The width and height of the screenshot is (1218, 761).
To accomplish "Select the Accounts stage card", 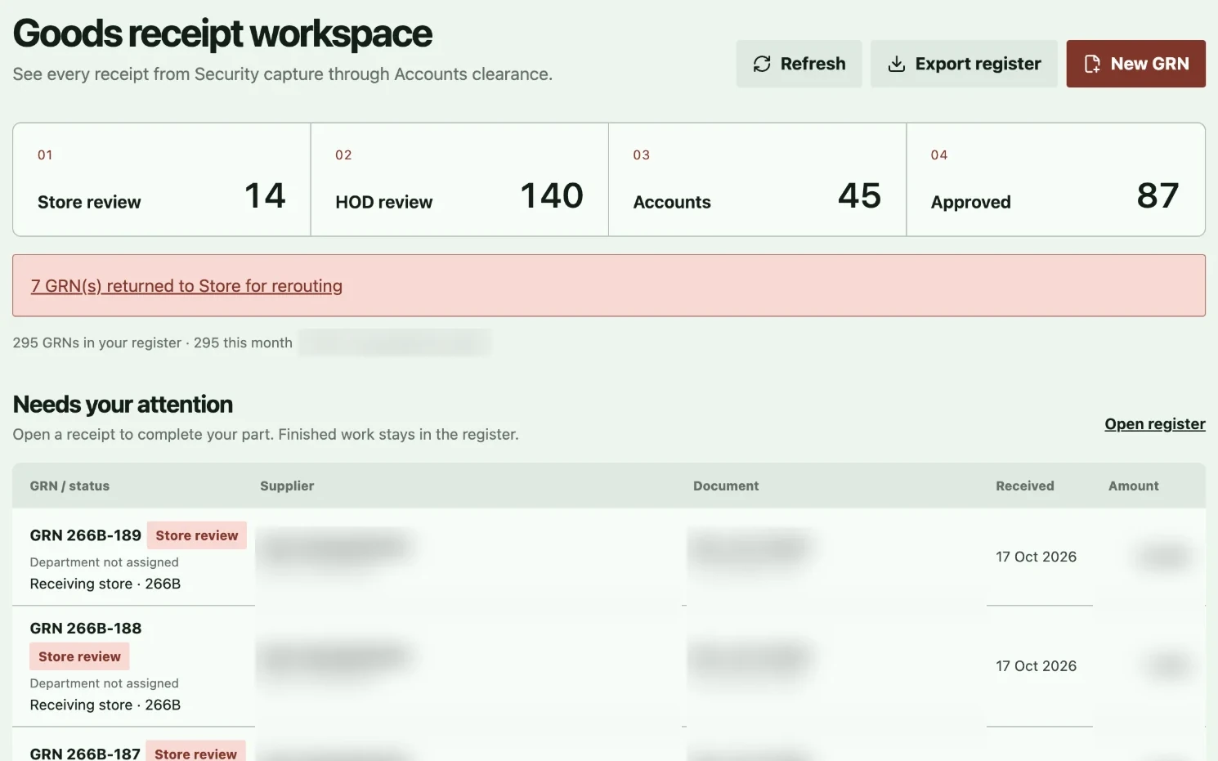I will 757,180.
